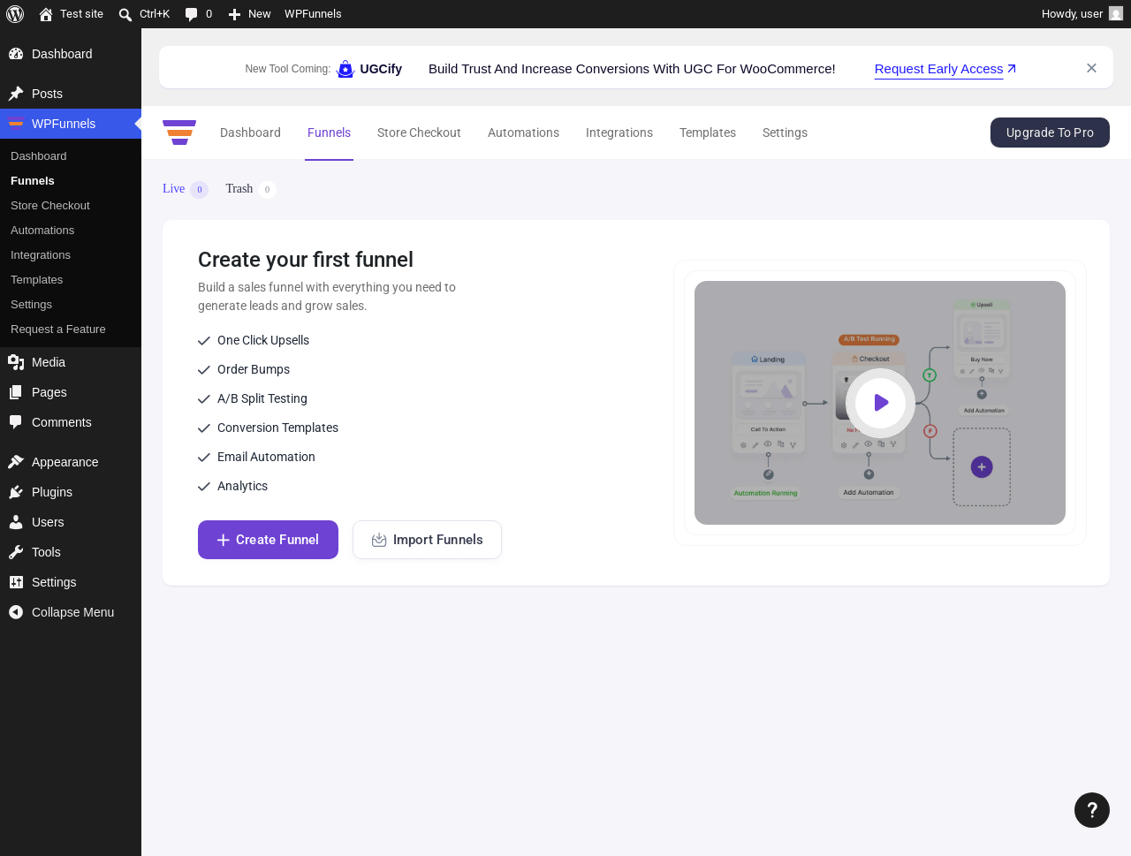Click the 'Order Bumps' feature text
This screenshot has height=856, width=1131.
(254, 369)
